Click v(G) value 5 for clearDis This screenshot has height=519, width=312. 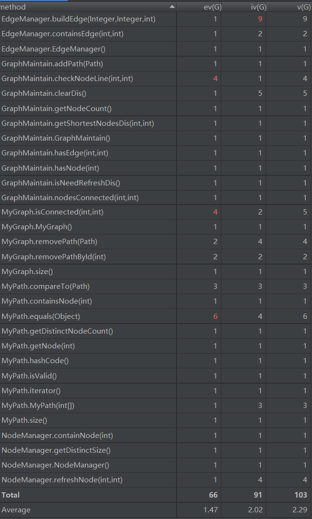pyautogui.click(x=305, y=93)
